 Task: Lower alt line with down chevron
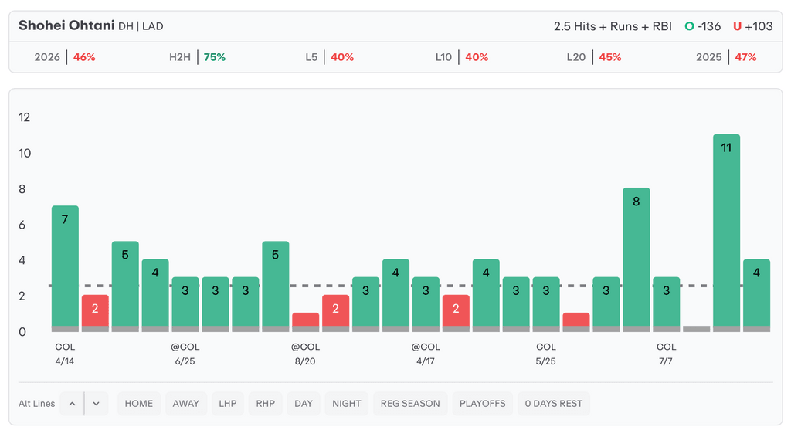(97, 404)
